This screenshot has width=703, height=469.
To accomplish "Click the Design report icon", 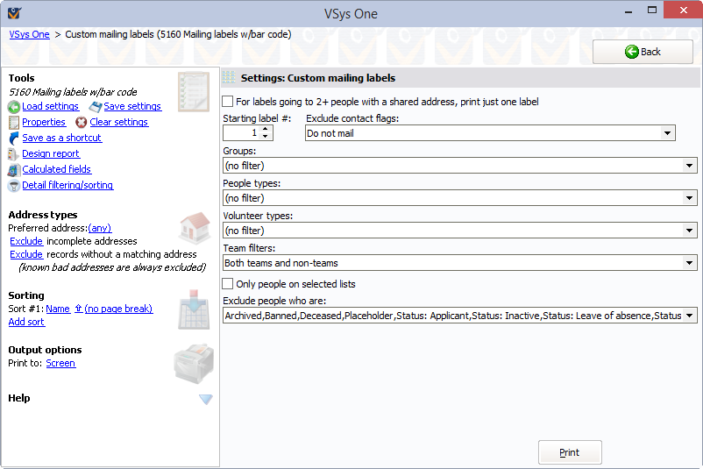I will (x=14, y=154).
